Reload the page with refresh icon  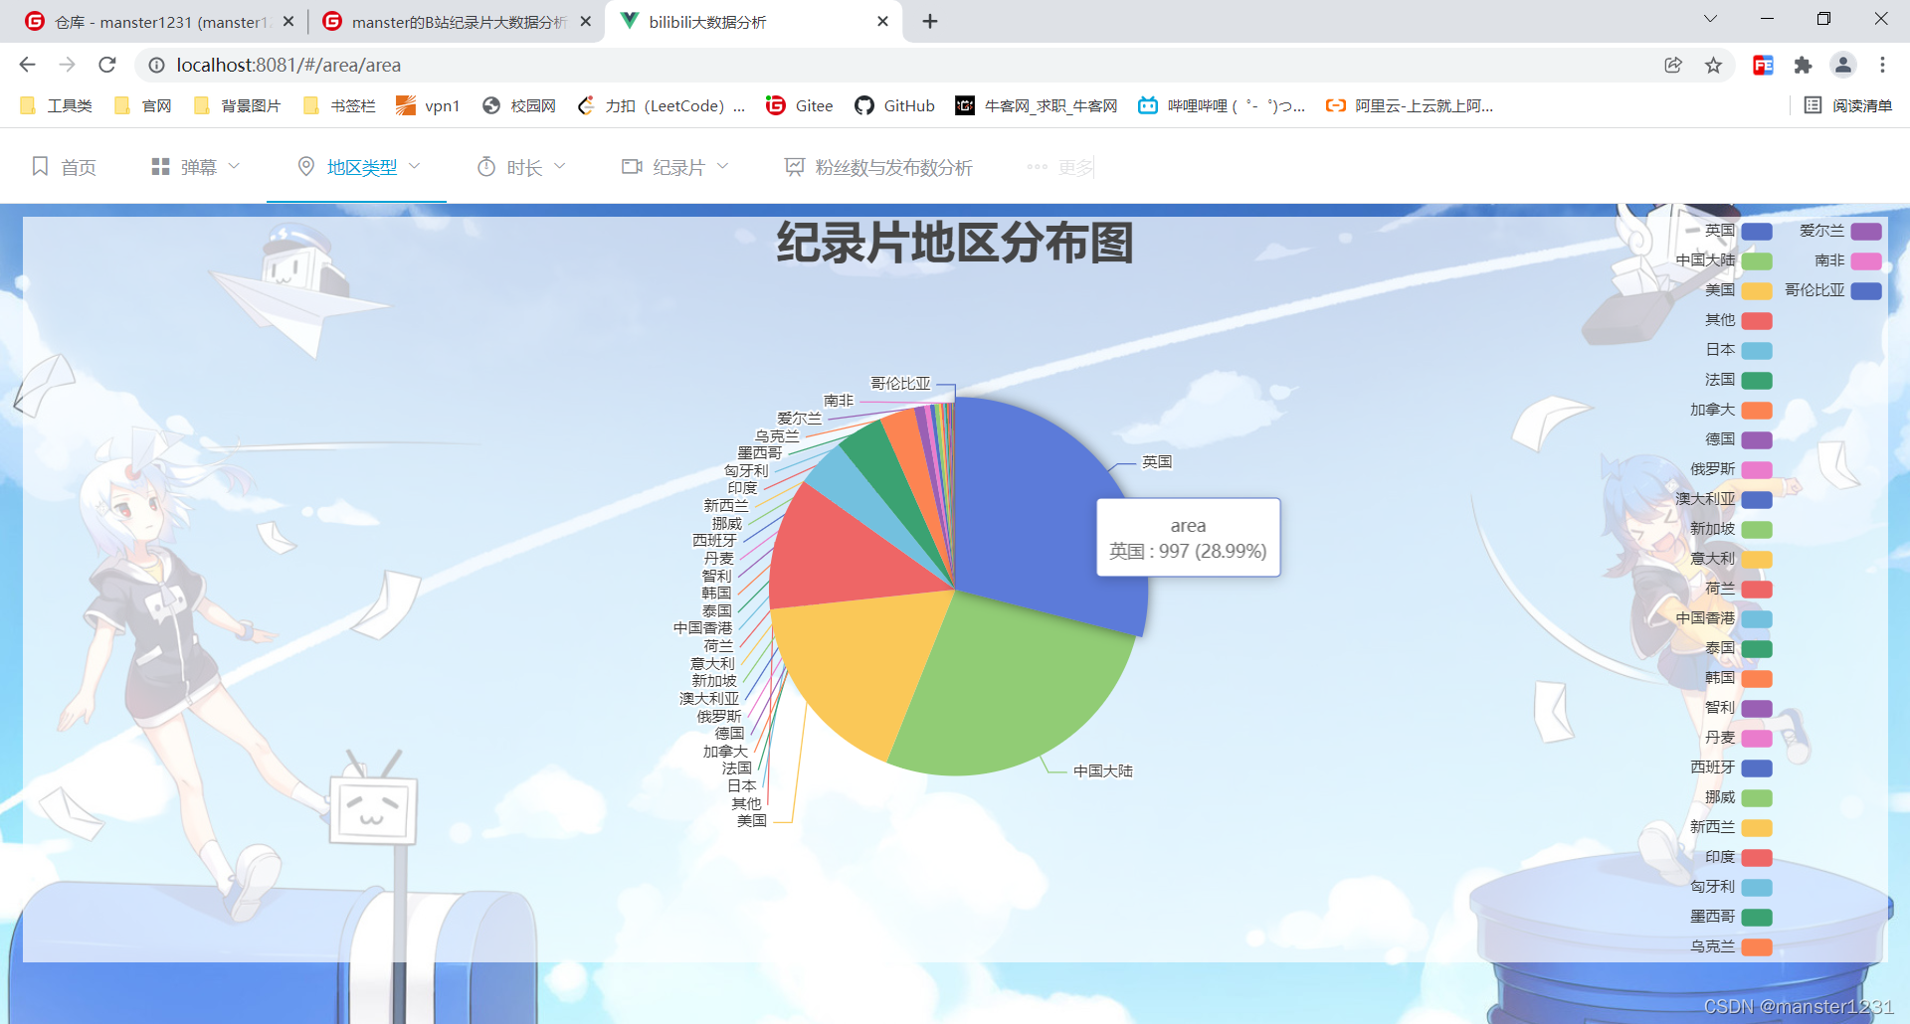click(107, 65)
